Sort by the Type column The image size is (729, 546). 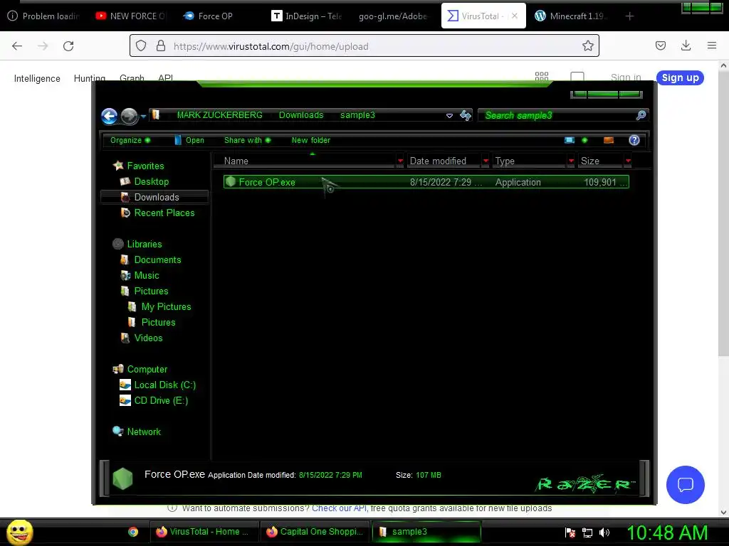click(530, 161)
